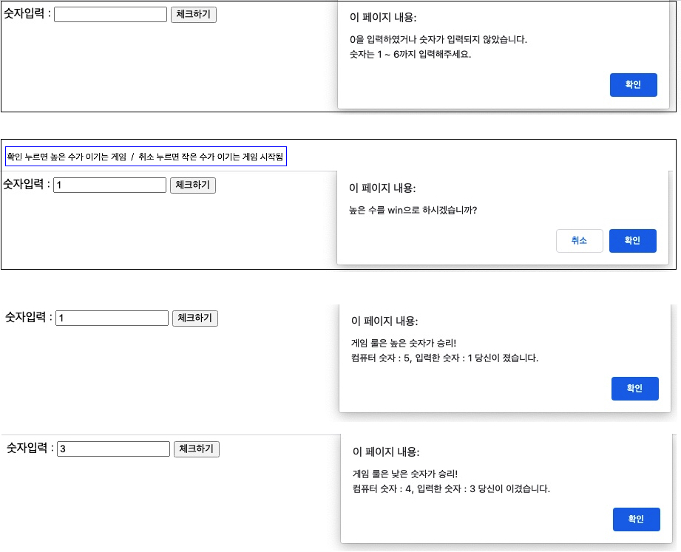The width and height of the screenshot is (681, 552).
Task: Click the number input beside the '당신이 졌습니다' alert
Action: click(112, 318)
